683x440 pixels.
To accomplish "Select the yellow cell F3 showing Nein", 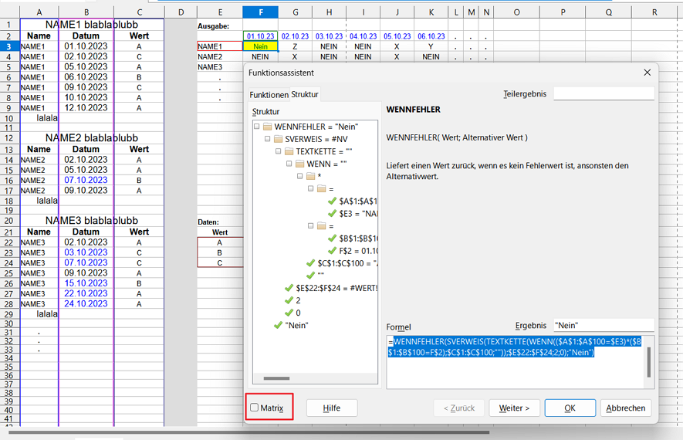I will click(x=261, y=46).
